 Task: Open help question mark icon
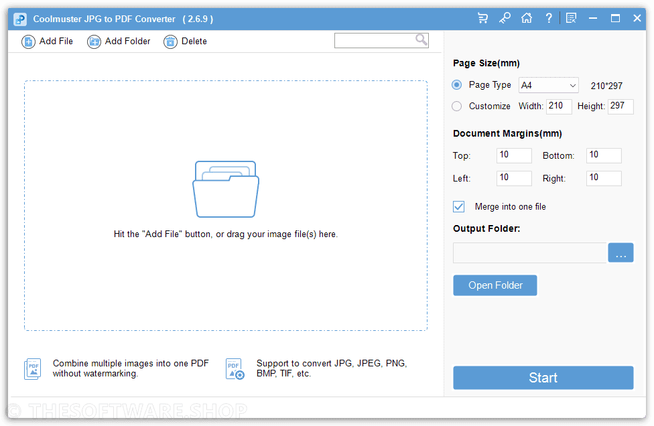tap(549, 18)
